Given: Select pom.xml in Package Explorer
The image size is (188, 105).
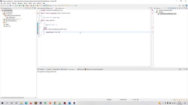Looking at the screenshot, I should click(7, 26).
